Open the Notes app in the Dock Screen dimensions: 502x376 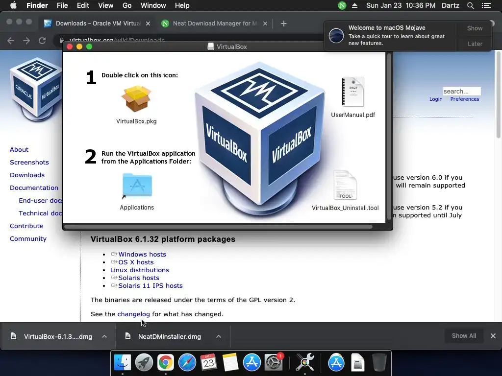point(230,362)
